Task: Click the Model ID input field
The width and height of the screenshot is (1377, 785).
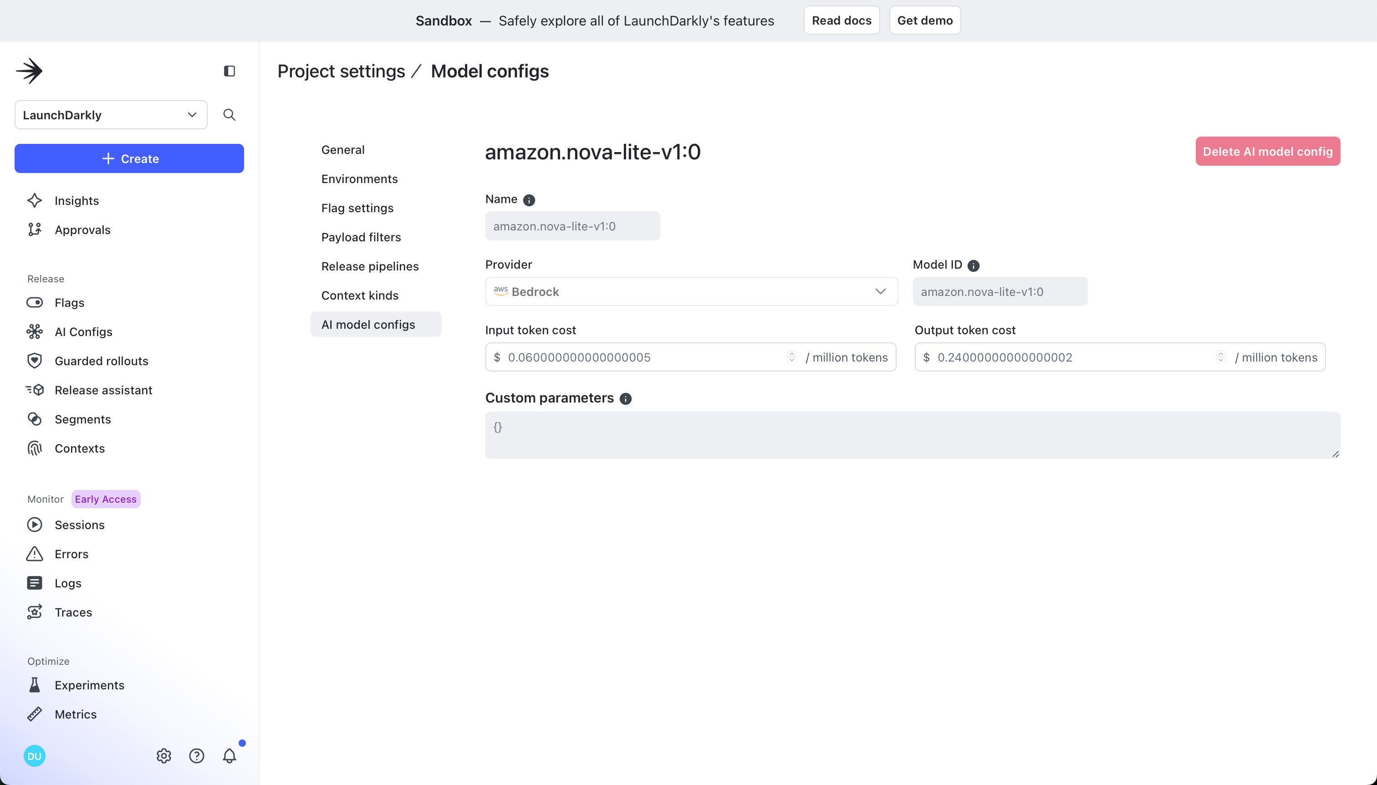Action: pos(1000,292)
